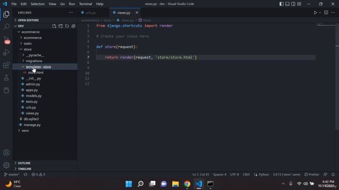Toggle secondary side bar layout icon
Image resolution: width=339 pixels, height=190 pixels.
[x=293, y=4]
